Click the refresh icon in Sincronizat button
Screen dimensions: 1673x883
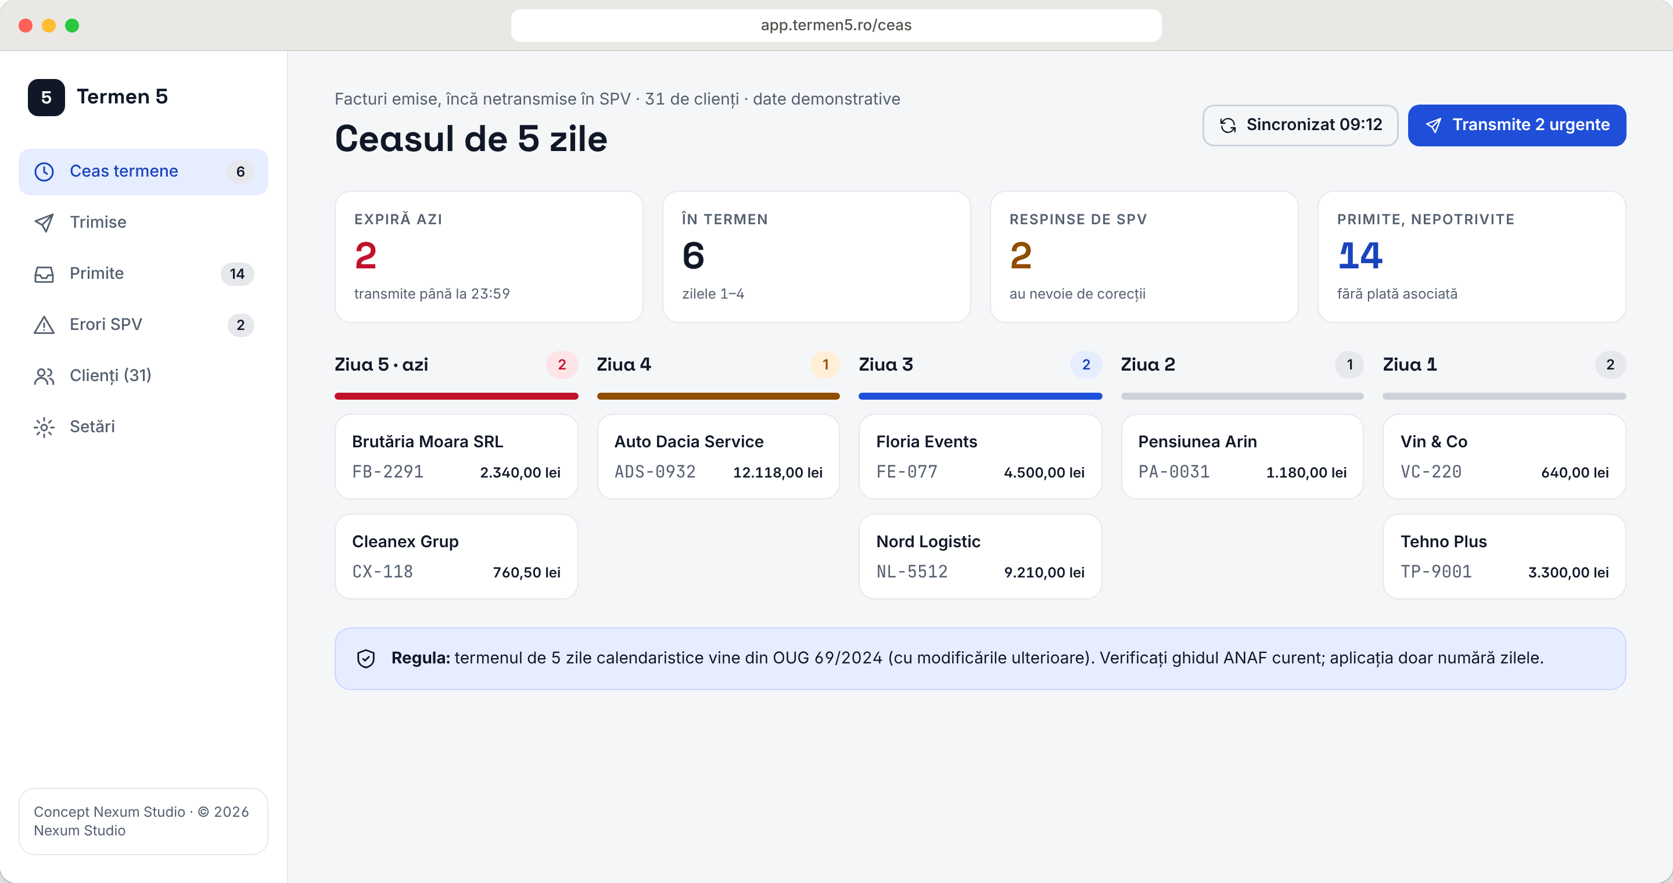1227,125
